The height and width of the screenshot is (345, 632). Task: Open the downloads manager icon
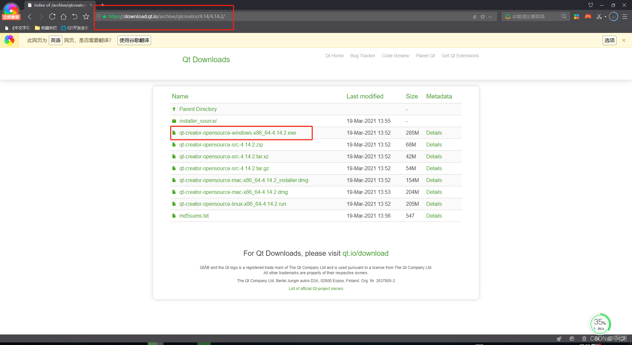point(614,16)
